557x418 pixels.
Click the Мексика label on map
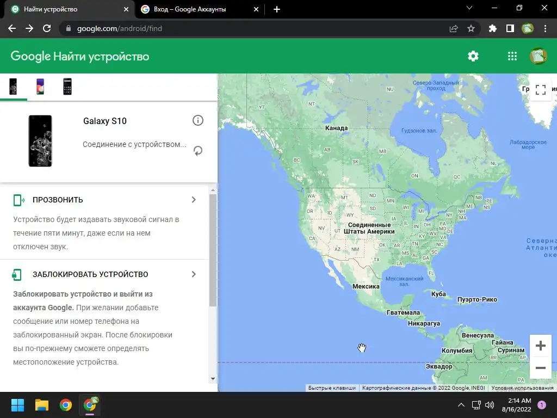point(366,286)
